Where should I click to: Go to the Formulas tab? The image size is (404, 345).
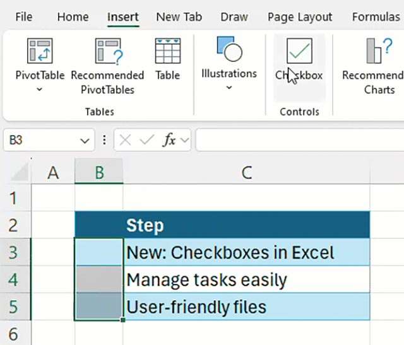tap(376, 17)
